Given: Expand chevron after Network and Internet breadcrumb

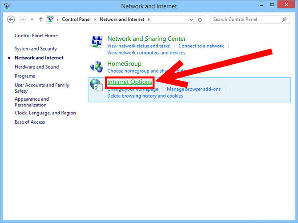Looking at the screenshot, I should tap(149, 20).
